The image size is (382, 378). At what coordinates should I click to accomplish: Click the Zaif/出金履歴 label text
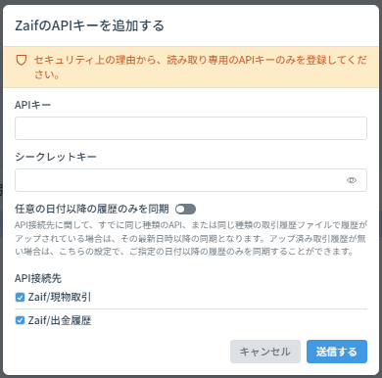pyautogui.click(x=60, y=320)
